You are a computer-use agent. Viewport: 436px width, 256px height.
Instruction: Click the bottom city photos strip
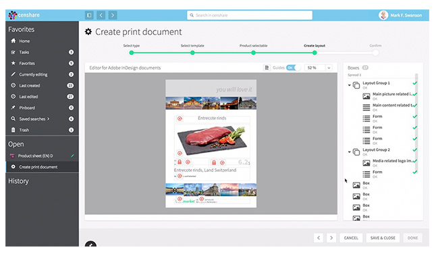pos(211,189)
